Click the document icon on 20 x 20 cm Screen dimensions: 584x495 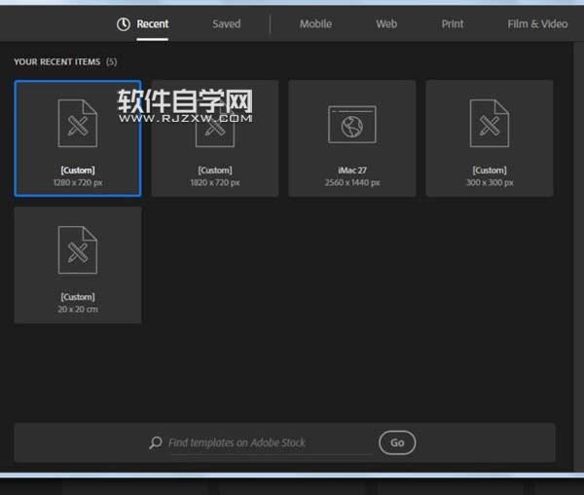78,250
